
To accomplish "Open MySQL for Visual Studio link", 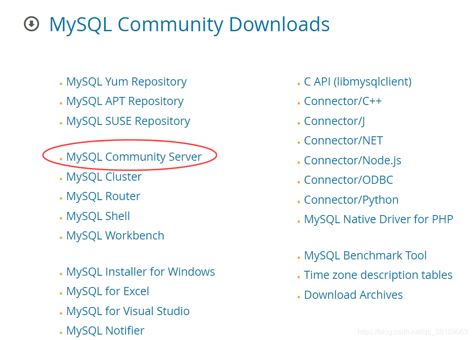I will coord(128,311).
